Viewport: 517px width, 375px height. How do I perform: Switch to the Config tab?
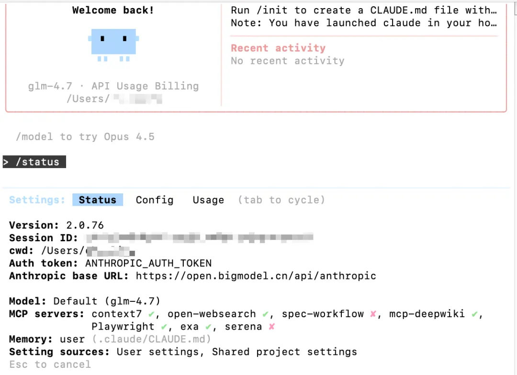(154, 200)
